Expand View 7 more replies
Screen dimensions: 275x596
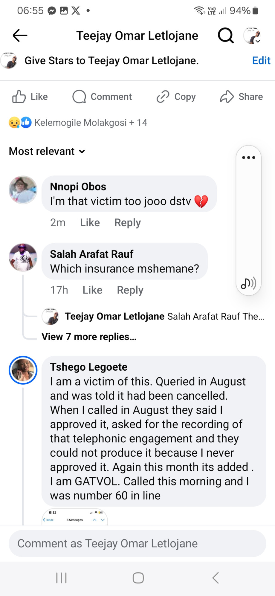[89, 337]
